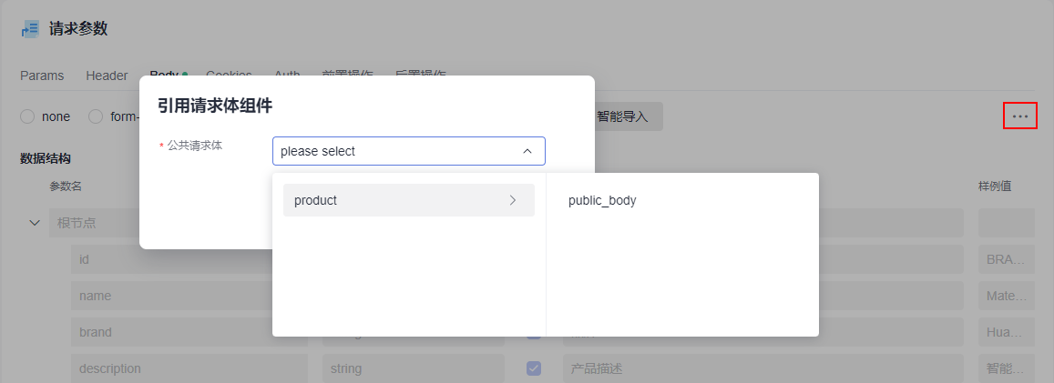Toggle the required checkbox for description
1054x383 pixels.
click(534, 368)
